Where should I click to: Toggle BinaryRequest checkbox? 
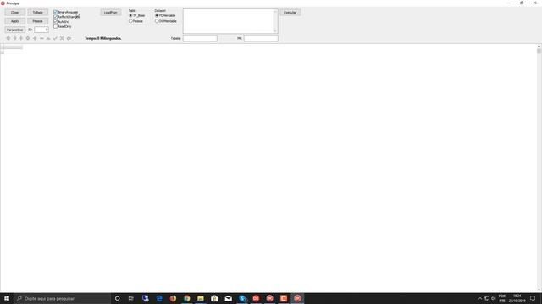click(x=55, y=12)
